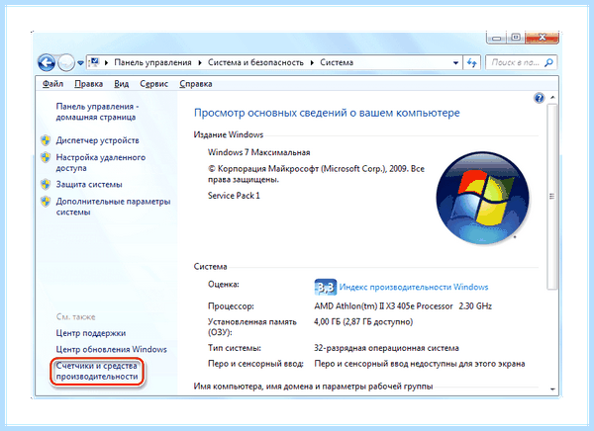Click the scrollbar up arrow
Screen dimensions: 594x431
coord(552,98)
